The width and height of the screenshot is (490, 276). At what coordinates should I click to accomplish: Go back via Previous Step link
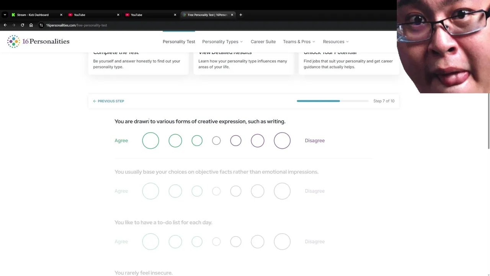[x=109, y=101]
